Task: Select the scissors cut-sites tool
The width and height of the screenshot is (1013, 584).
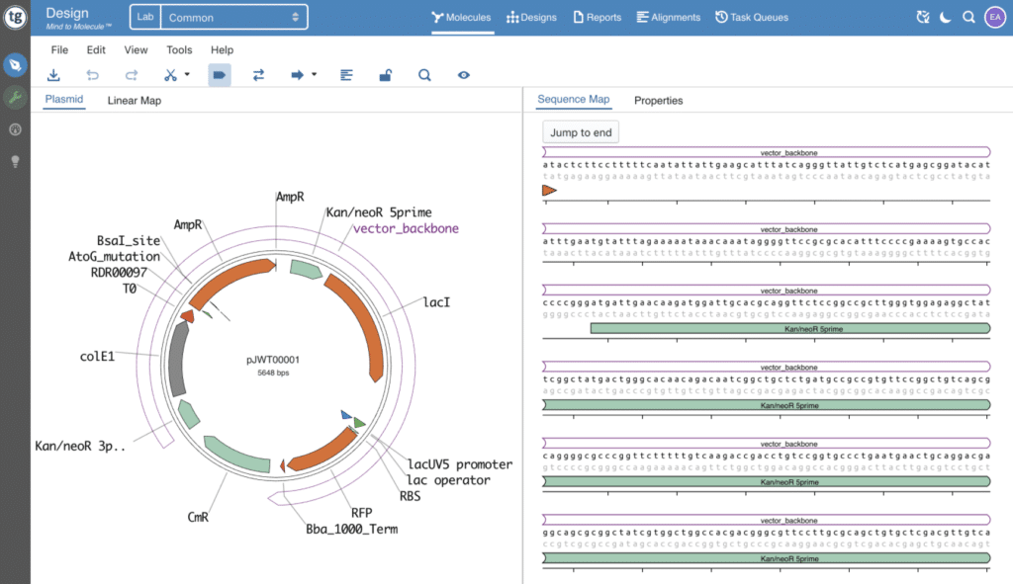Action: pyautogui.click(x=170, y=75)
